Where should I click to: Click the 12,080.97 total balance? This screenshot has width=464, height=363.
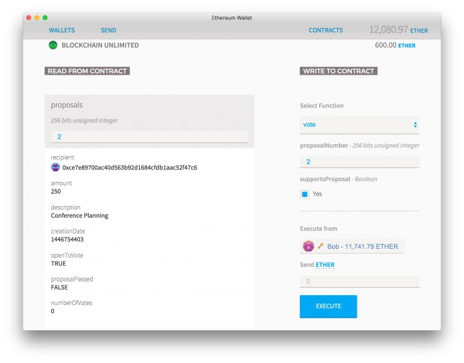(x=389, y=29)
